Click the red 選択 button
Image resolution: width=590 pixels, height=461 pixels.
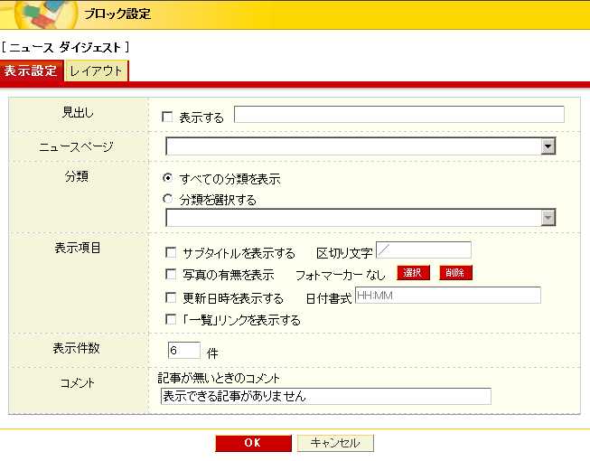[413, 273]
